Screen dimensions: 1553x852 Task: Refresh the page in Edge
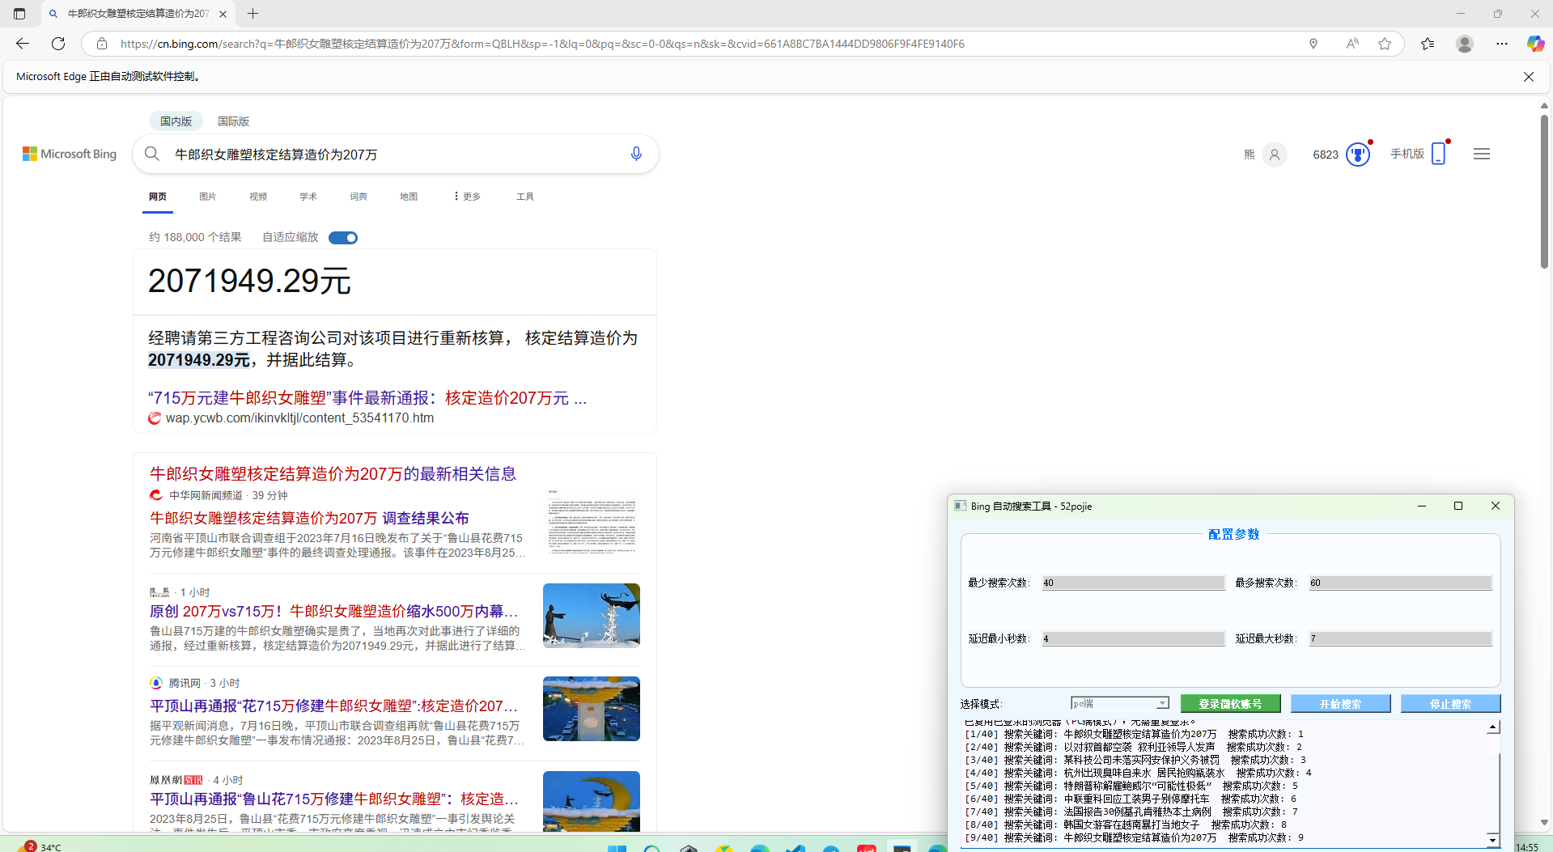58,44
